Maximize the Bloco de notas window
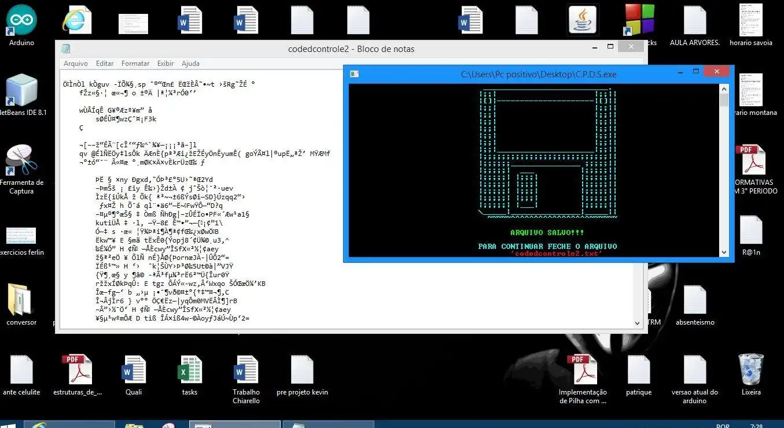 (x=611, y=46)
